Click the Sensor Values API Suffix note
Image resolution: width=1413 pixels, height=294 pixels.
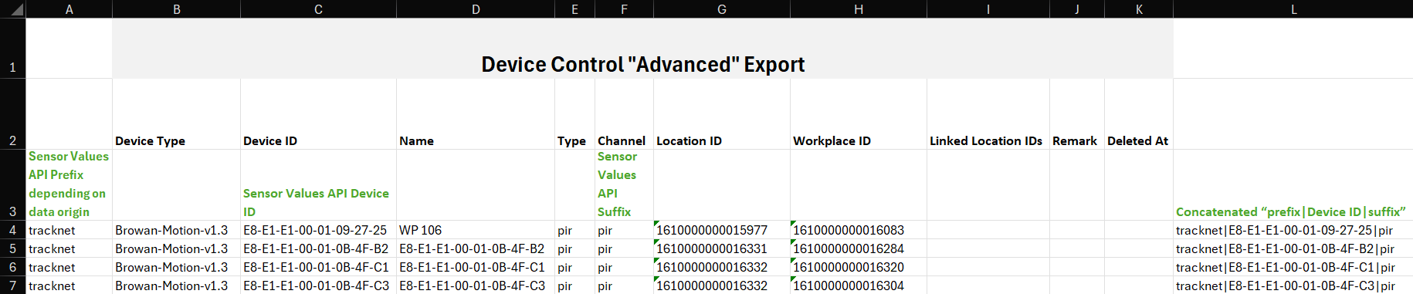click(x=624, y=185)
